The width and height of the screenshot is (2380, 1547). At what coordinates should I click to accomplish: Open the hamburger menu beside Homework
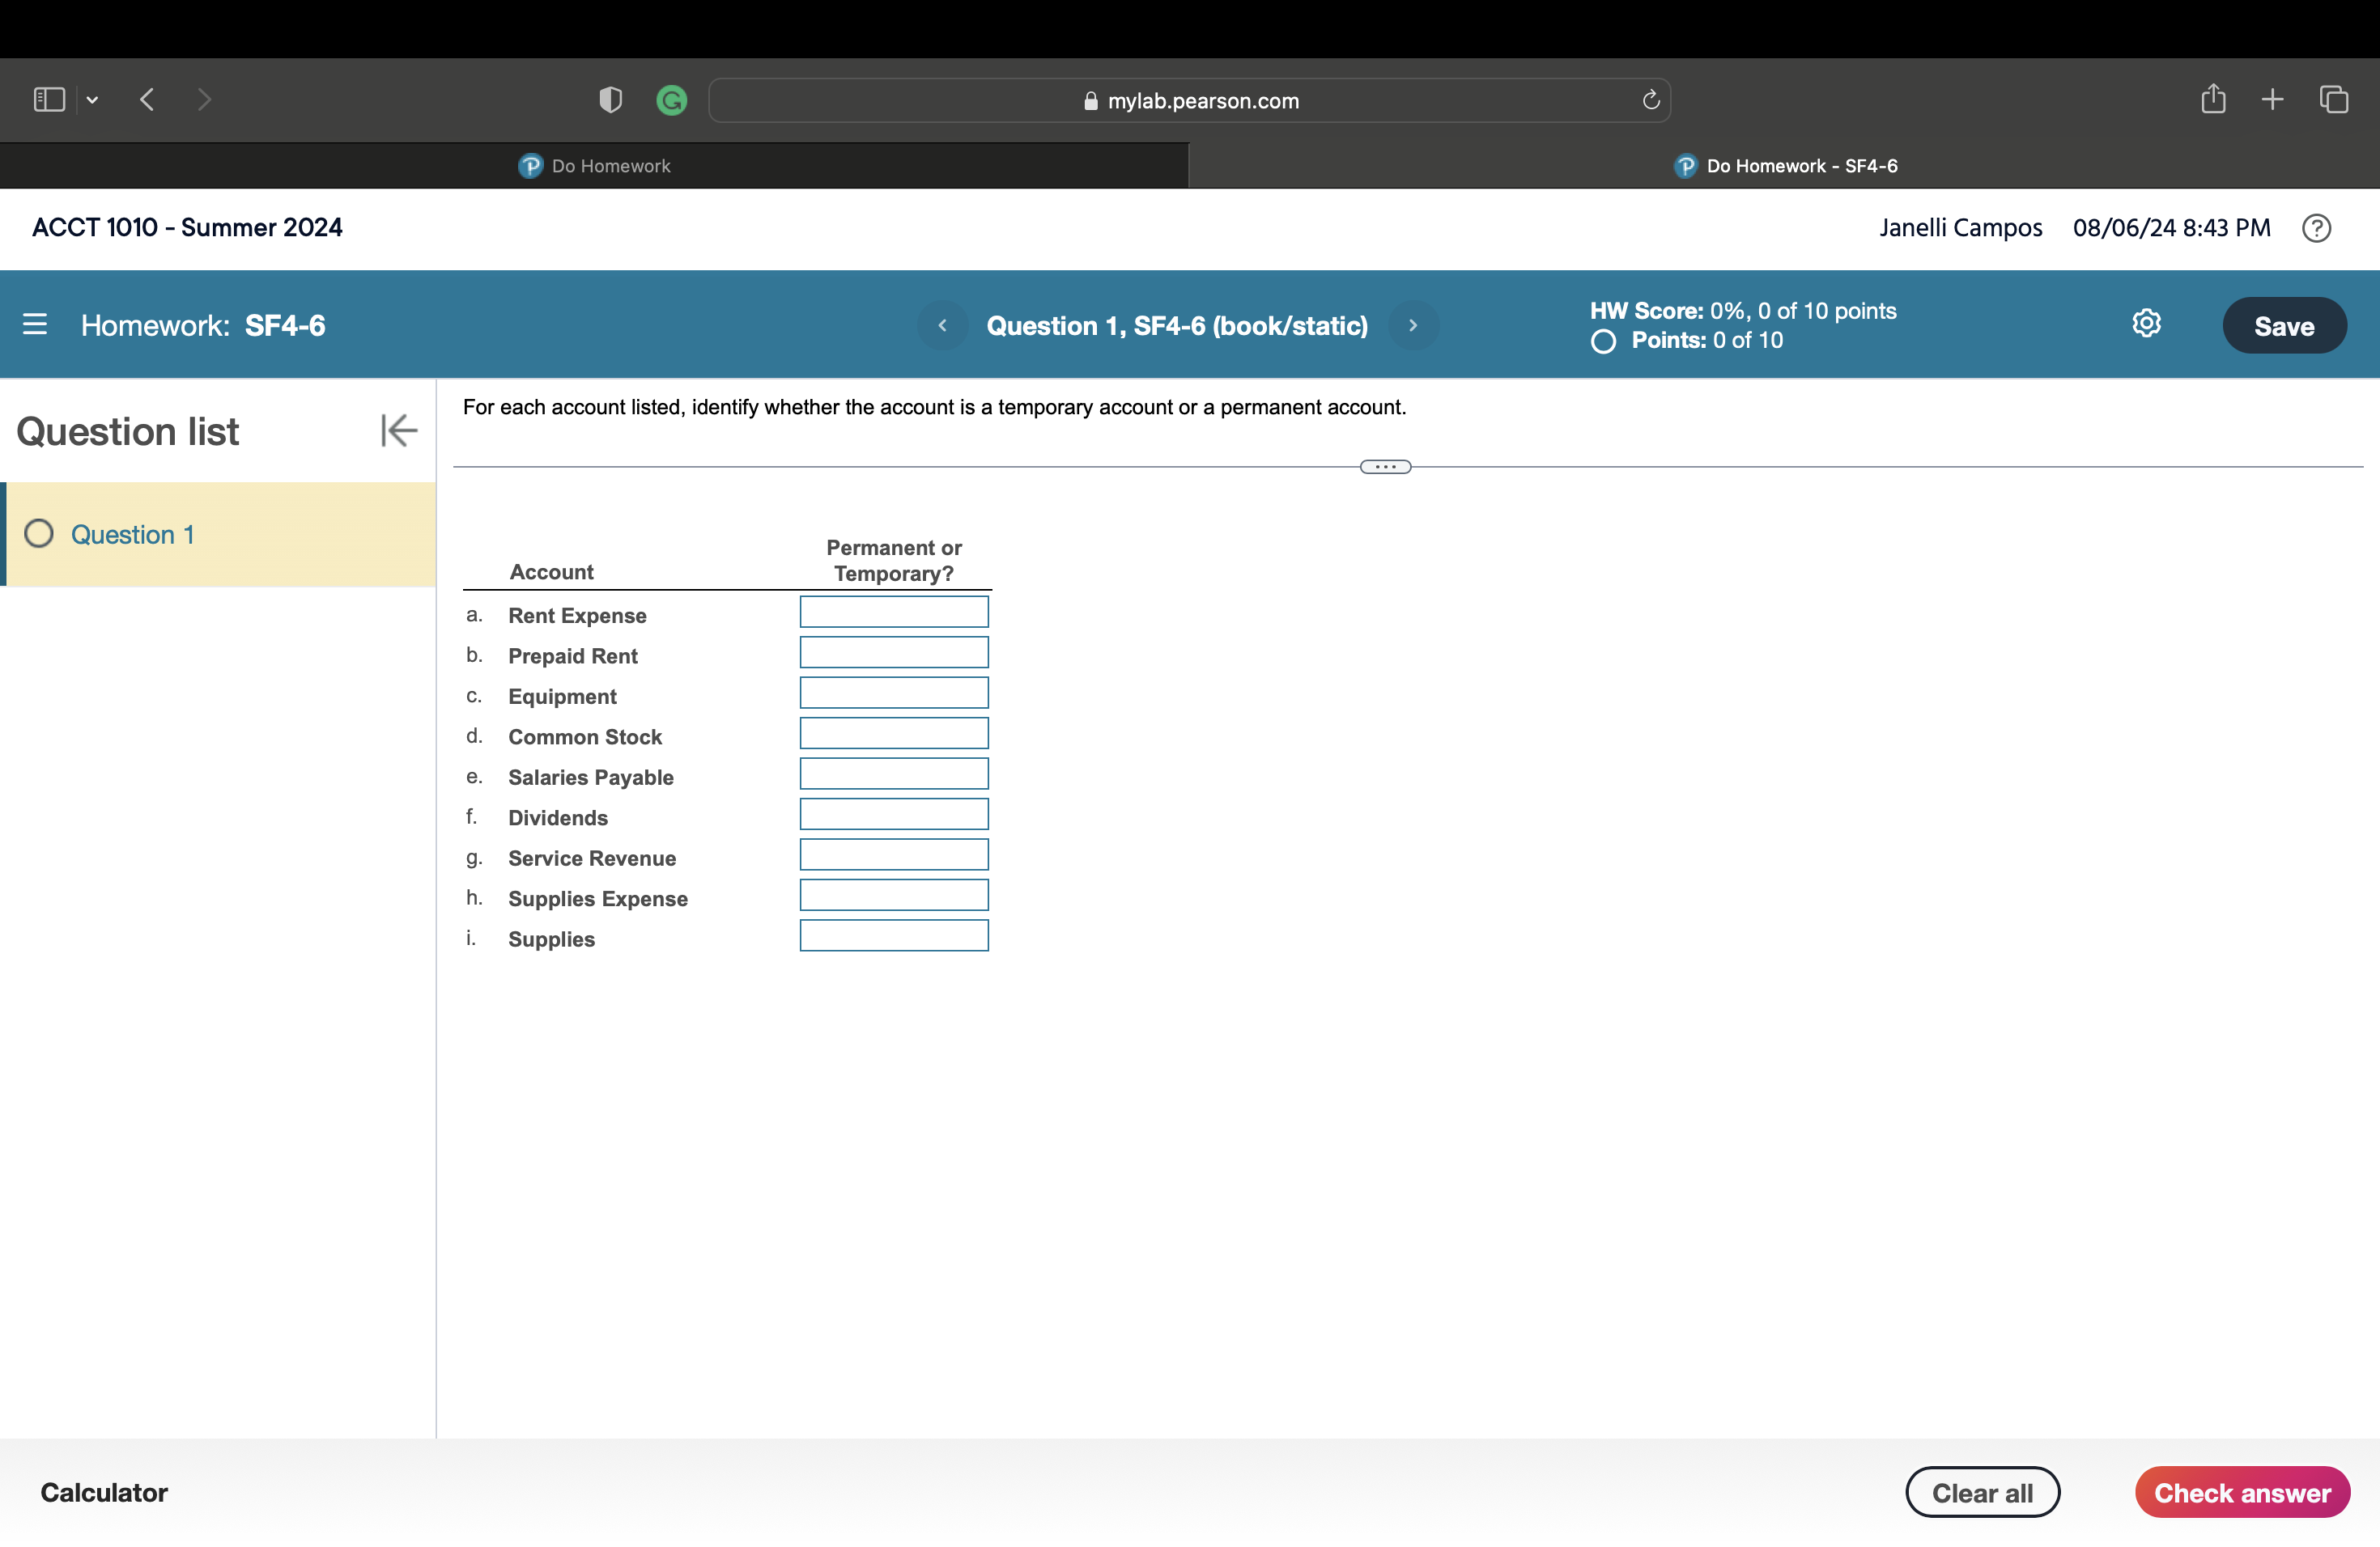click(x=35, y=324)
